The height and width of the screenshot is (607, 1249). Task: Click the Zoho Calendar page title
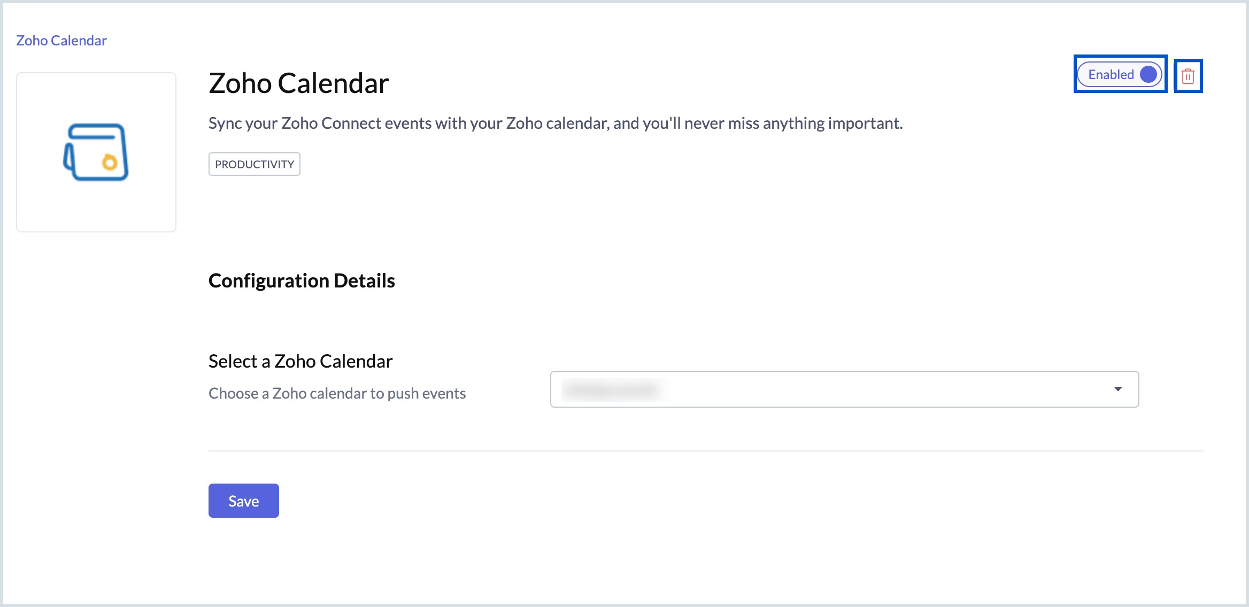(298, 83)
